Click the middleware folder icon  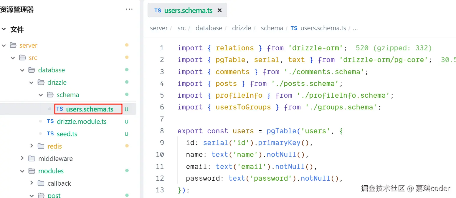[x=32, y=159]
